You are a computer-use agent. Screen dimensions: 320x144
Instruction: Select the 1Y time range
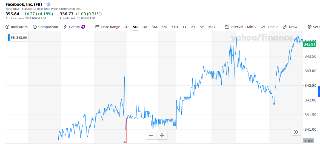coord(184,27)
